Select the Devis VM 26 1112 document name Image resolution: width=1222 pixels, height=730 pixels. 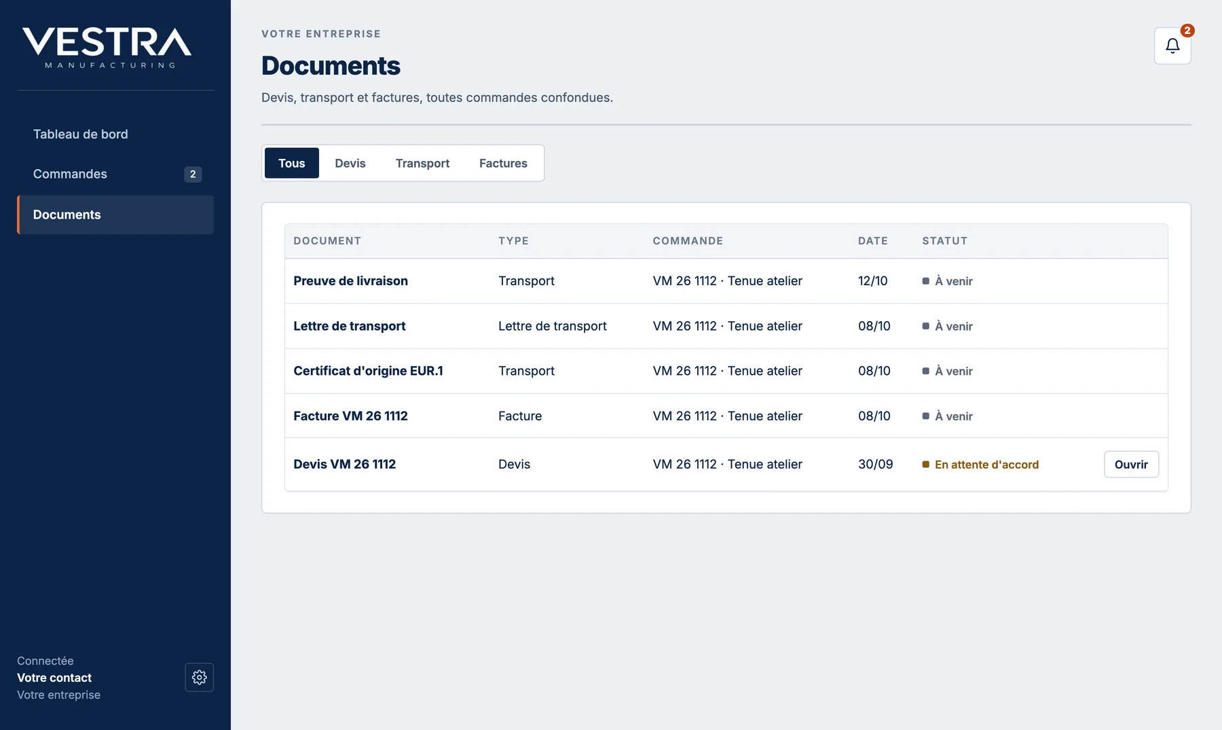[x=344, y=464]
